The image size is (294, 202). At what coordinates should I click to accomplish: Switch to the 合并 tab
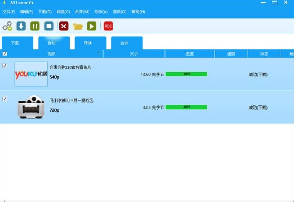pyautogui.click(x=127, y=43)
